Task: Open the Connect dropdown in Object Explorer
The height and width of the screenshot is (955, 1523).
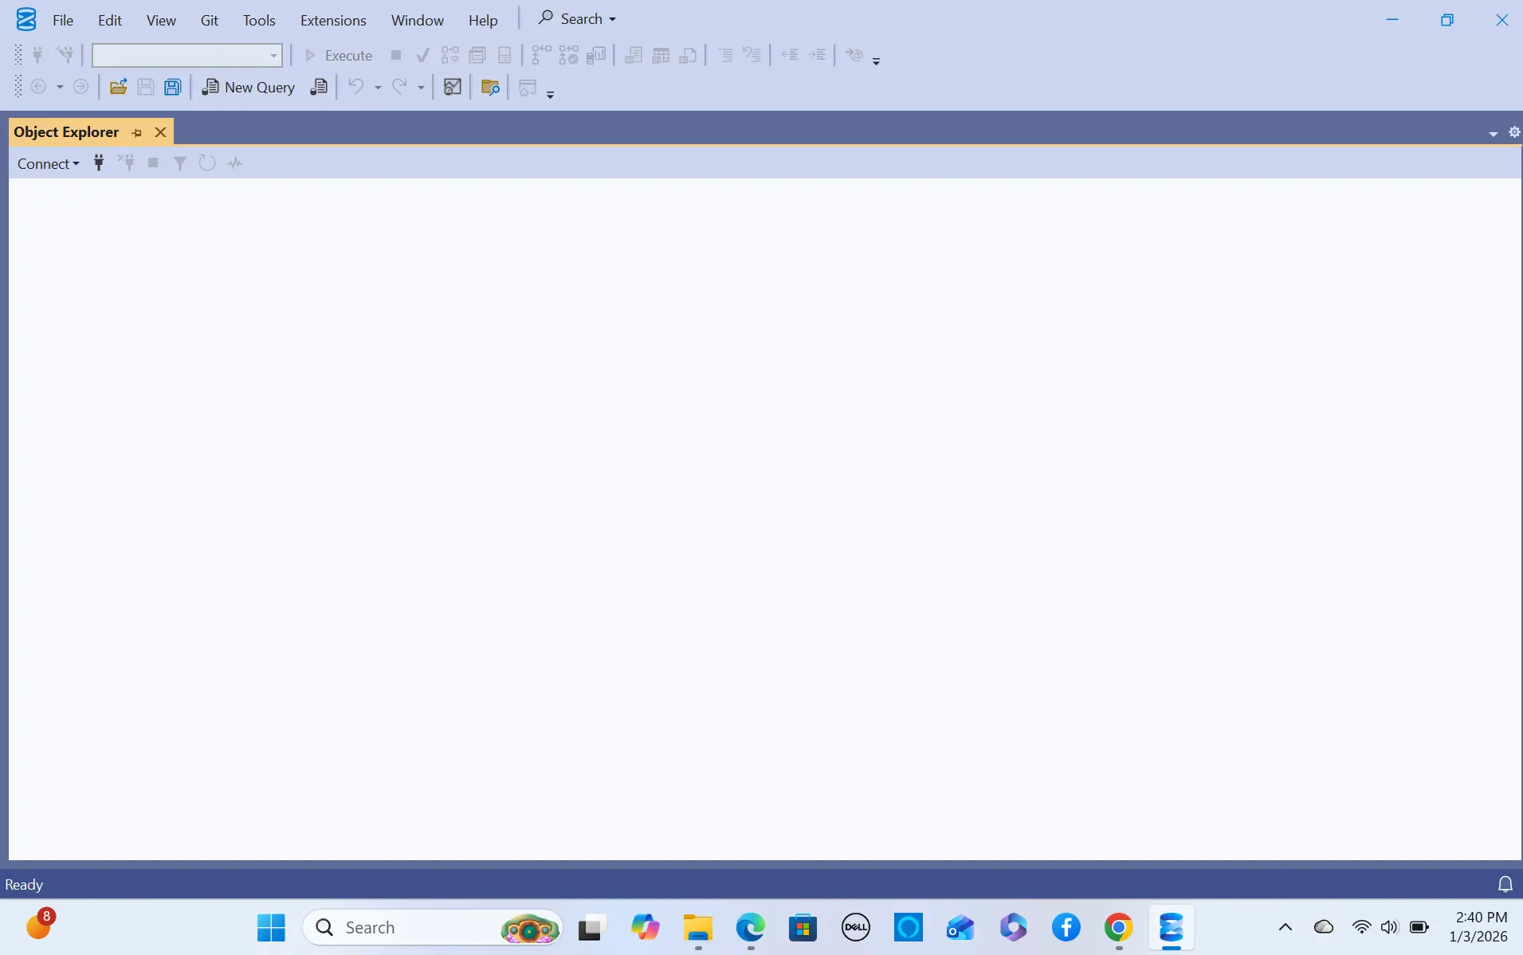Action: click(x=48, y=164)
